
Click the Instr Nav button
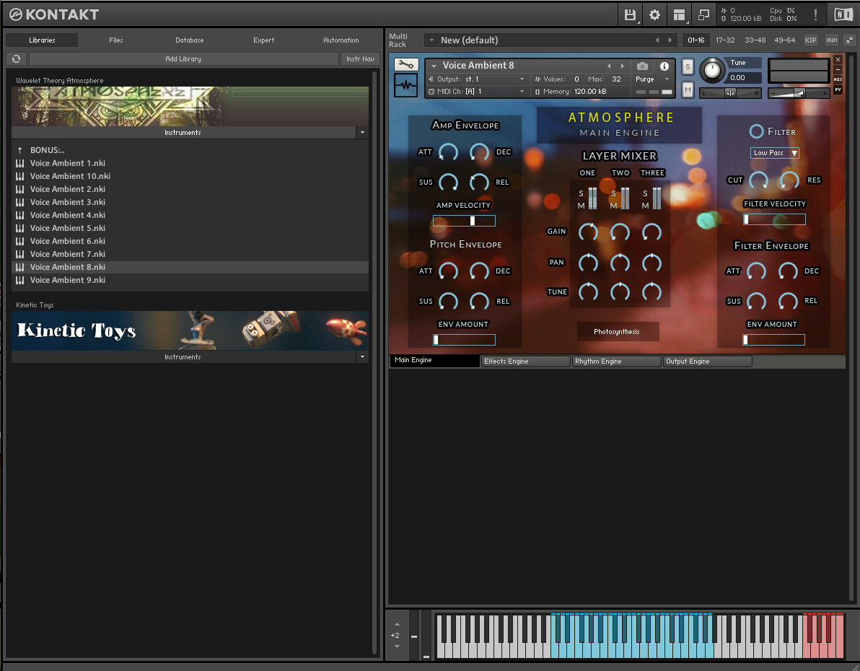[x=360, y=58]
